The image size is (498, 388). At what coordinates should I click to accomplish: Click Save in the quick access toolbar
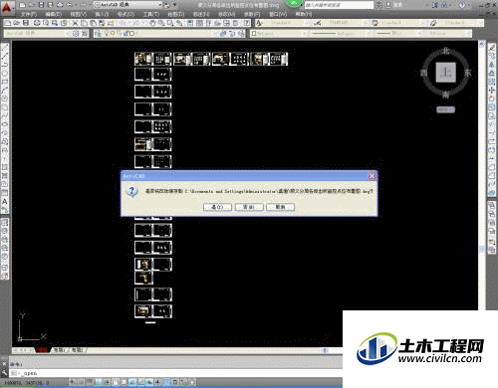point(41,5)
